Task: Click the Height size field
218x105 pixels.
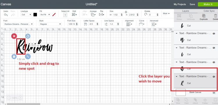Action: (x=132, y=15)
